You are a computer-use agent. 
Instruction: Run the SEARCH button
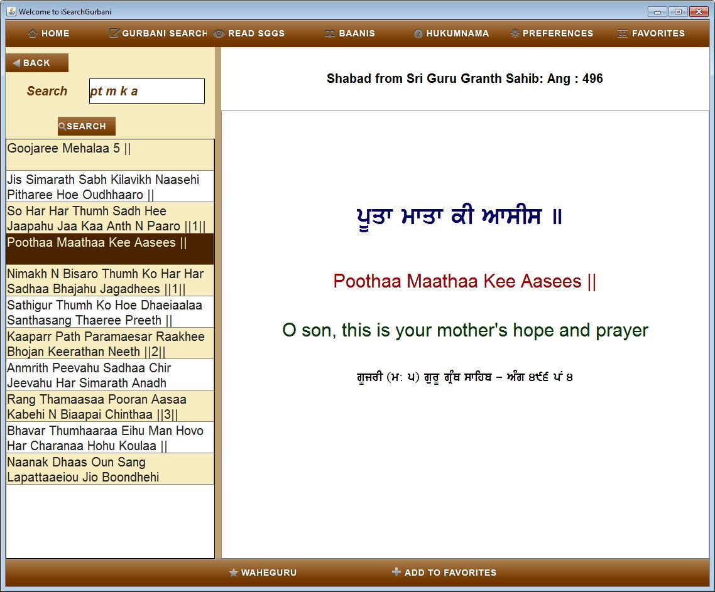(x=86, y=126)
